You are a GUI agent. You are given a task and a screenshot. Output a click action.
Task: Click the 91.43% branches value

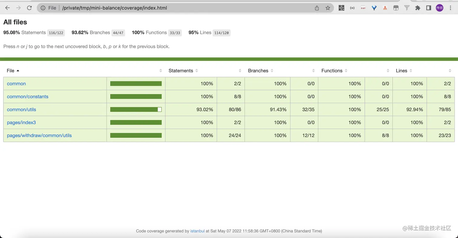click(x=278, y=109)
